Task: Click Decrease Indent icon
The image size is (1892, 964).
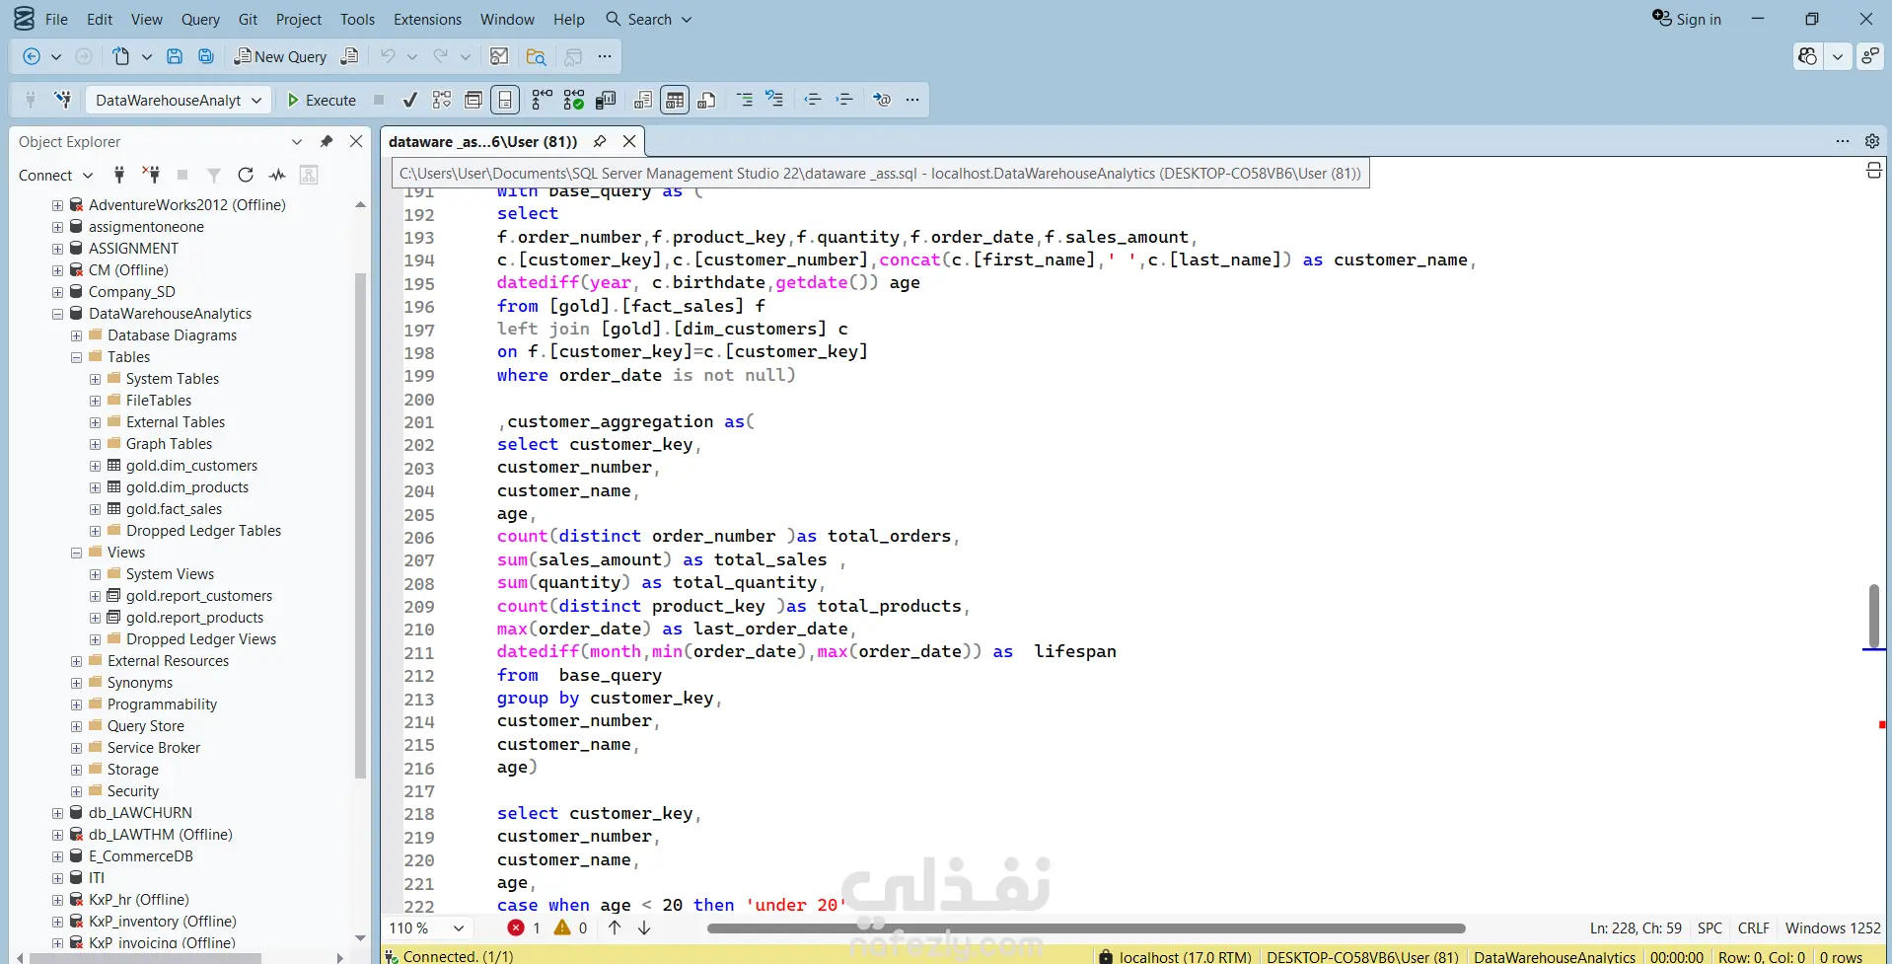Action: click(x=813, y=100)
